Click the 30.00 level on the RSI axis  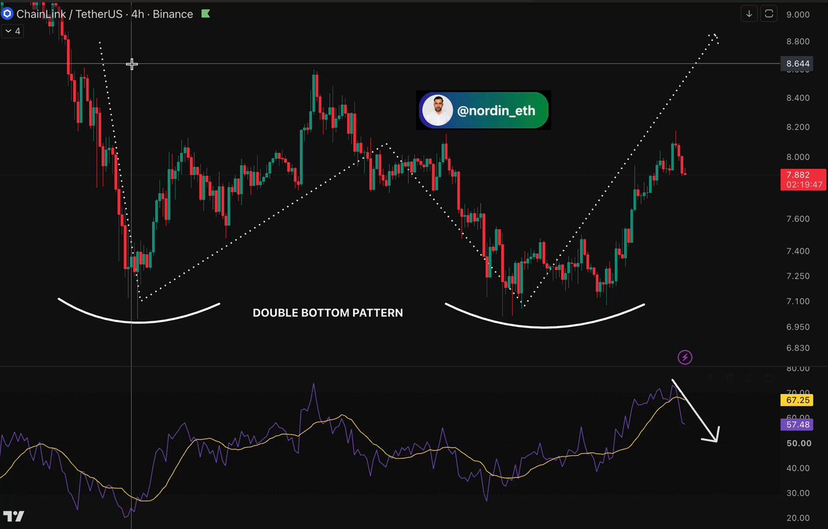(x=798, y=493)
